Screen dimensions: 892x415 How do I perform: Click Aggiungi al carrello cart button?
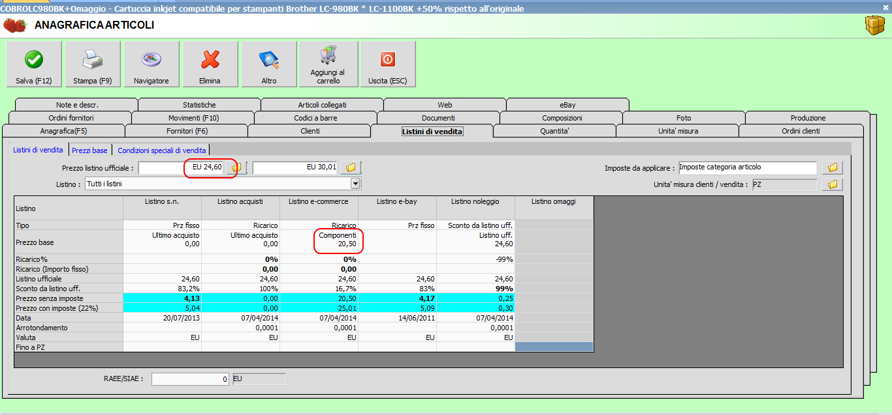coord(328,64)
